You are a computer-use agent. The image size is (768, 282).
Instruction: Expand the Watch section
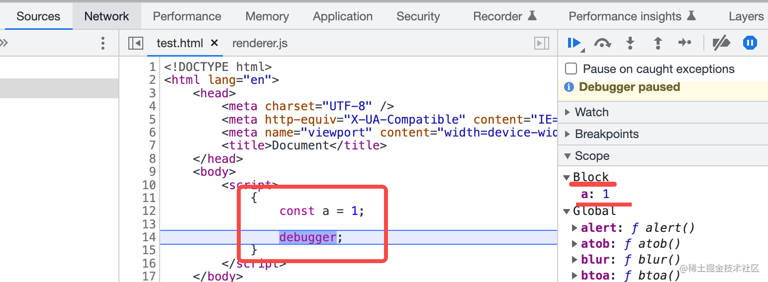point(568,112)
